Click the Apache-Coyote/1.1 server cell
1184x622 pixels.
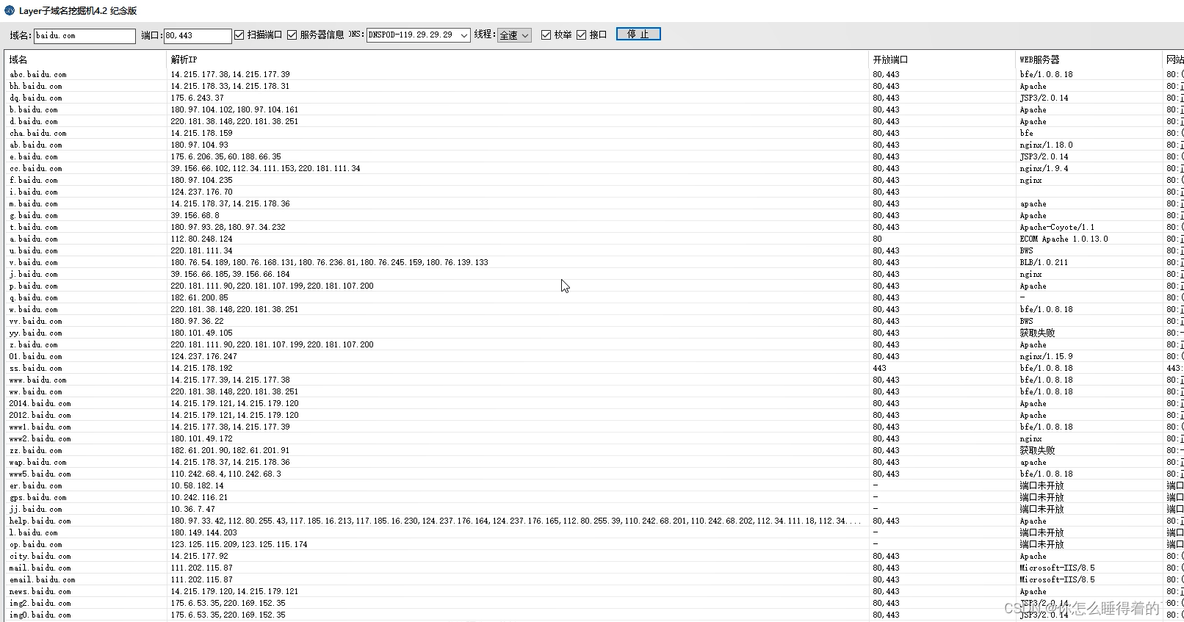point(1057,227)
